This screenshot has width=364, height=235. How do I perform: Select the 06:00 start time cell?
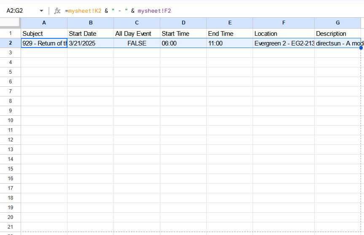(183, 43)
